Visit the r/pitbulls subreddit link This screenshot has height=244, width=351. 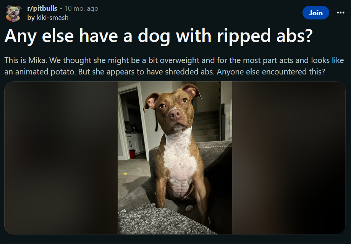(42, 8)
